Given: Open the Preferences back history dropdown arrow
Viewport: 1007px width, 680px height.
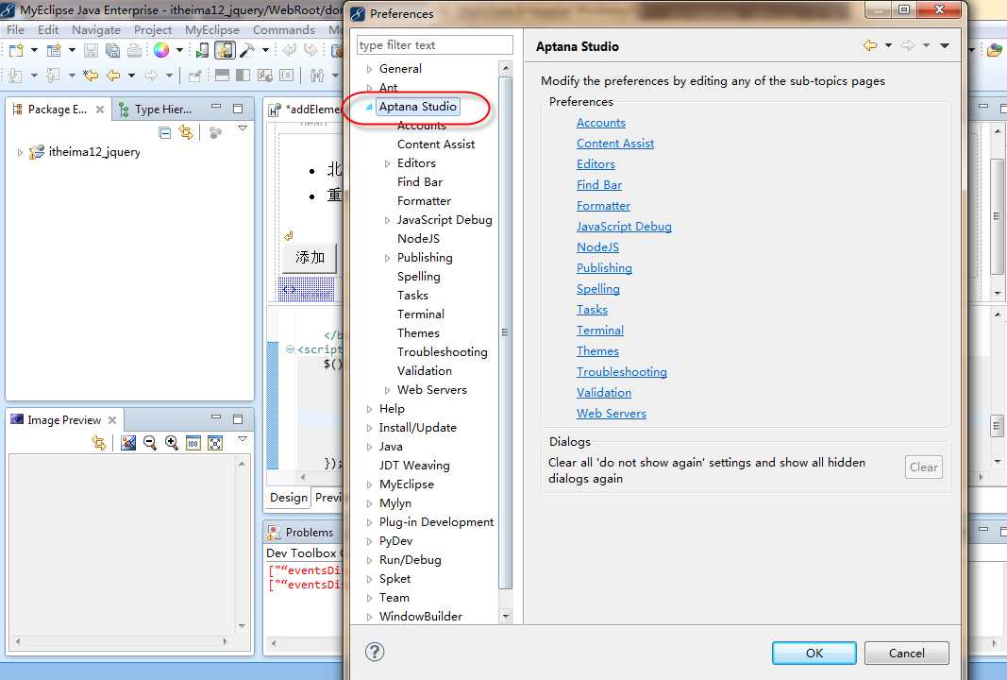Looking at the screenshot, I should pos(889,45).
